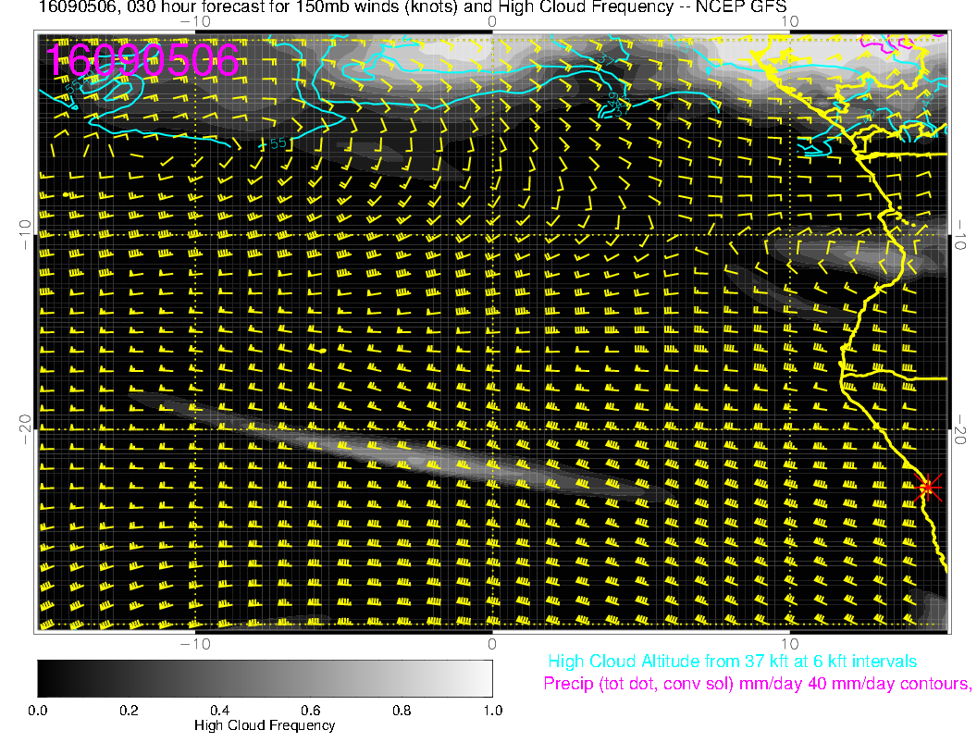
Task: Click the -10 latitude label on right axis
Action: [960, 234]
